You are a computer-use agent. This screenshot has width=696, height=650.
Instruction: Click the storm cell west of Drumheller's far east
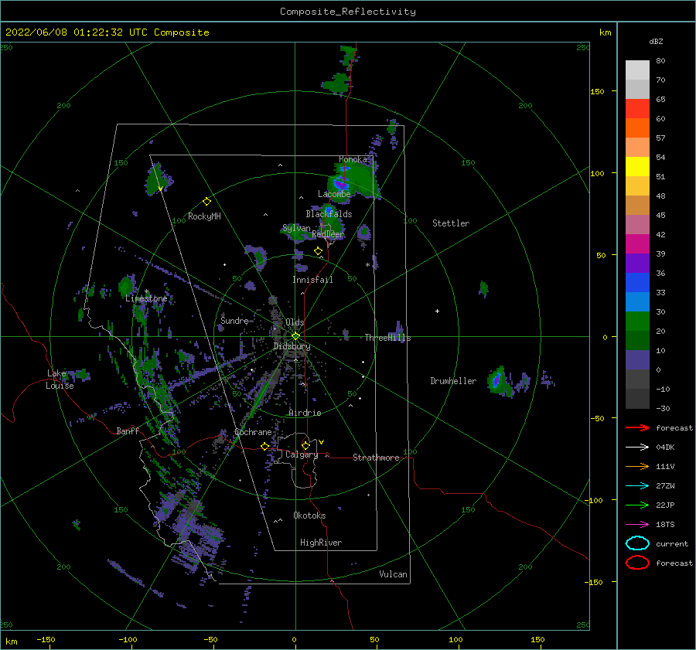pos(500,381)
